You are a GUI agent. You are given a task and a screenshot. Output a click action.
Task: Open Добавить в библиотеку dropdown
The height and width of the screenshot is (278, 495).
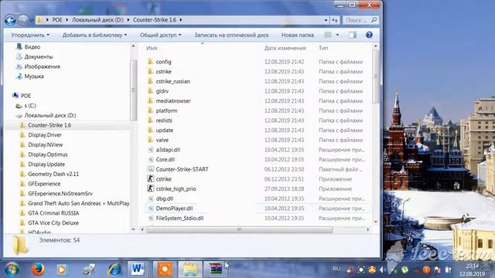(x=94, y=35)
